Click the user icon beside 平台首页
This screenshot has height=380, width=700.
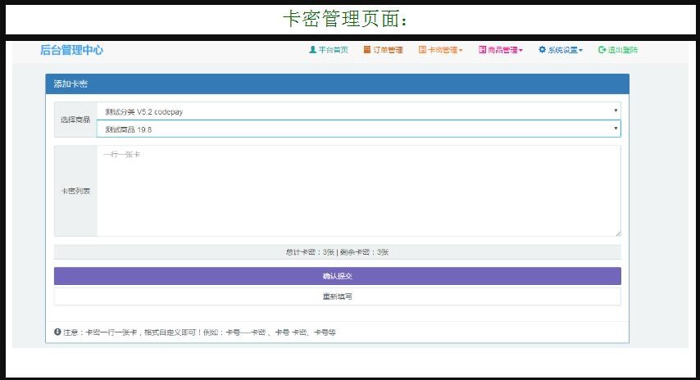pos(312,49)
